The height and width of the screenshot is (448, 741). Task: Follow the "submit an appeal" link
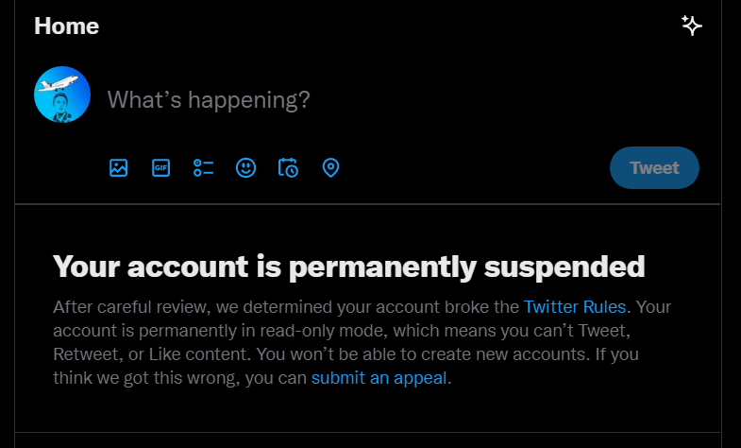pyautogui.click(x=379, y=378)
